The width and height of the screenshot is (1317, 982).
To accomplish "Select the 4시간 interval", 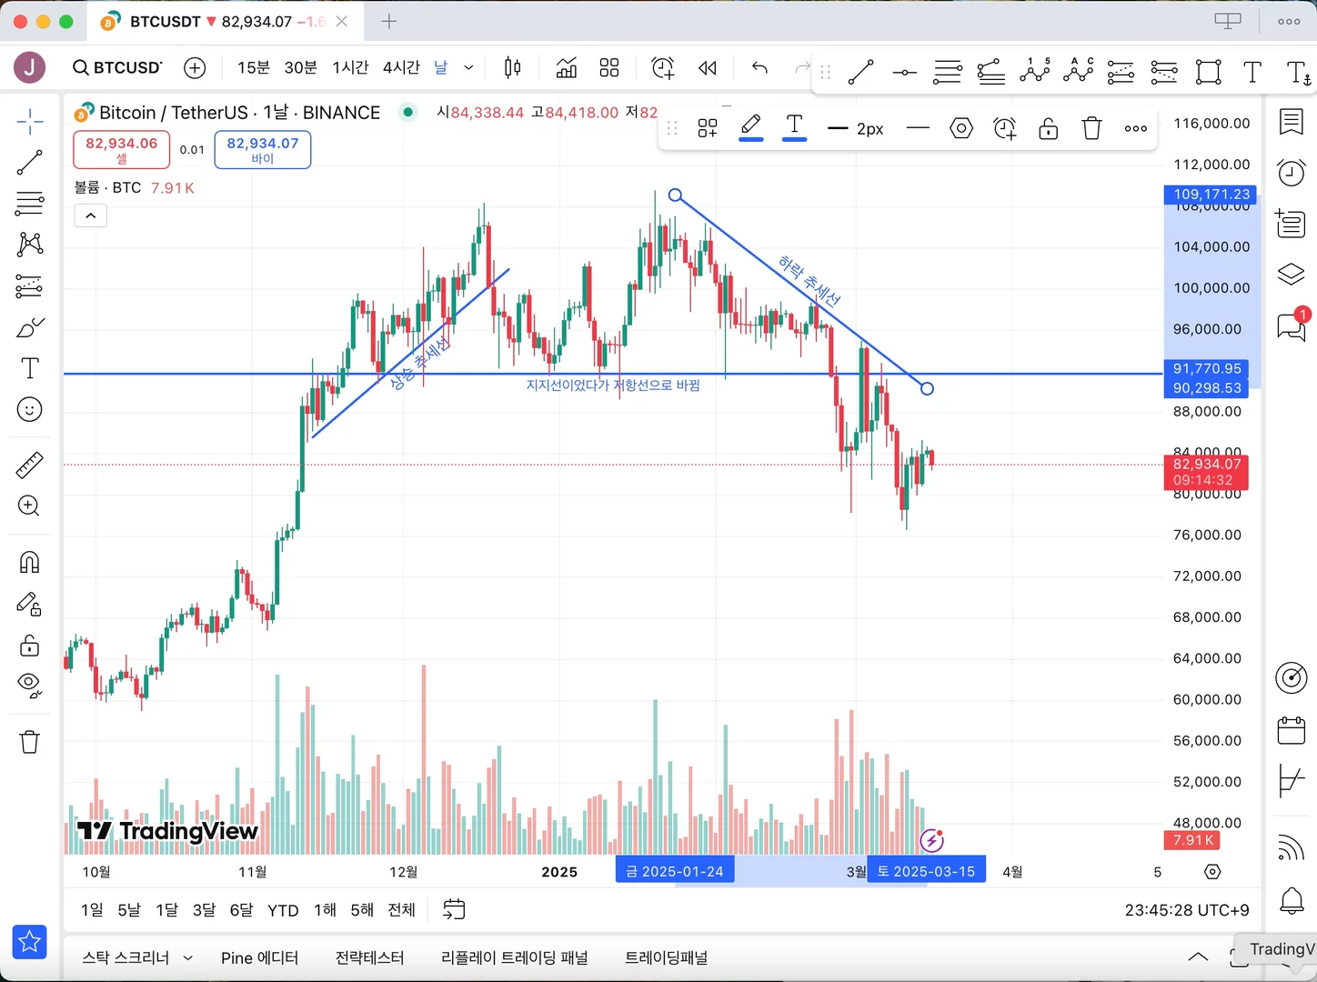I will [x=401, y=68].
